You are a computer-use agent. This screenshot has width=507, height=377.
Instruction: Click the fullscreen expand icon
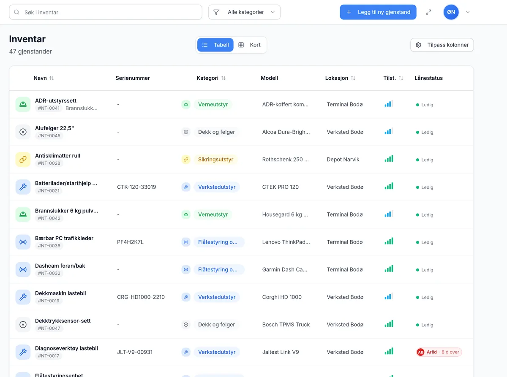[428, 12]
